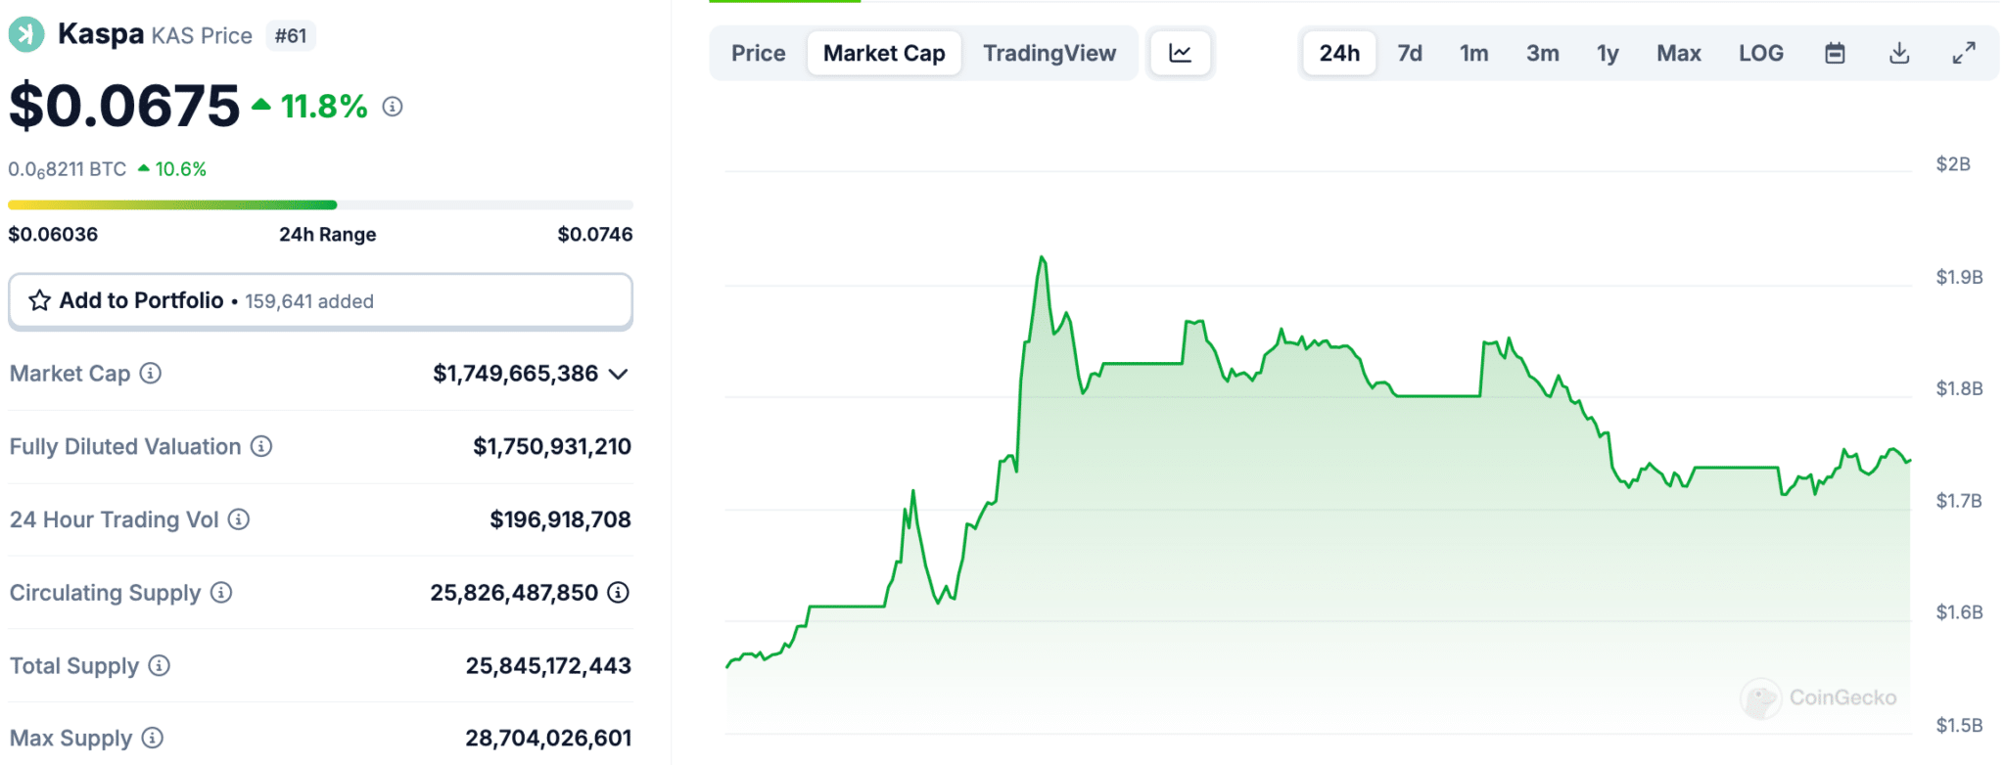
Task: Click the star icon to add to portfolio
Action: (39, 300)
